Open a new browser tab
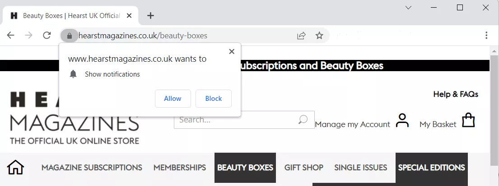The width and height of the screenshot is (499, 186). click(x=150, y=16)
